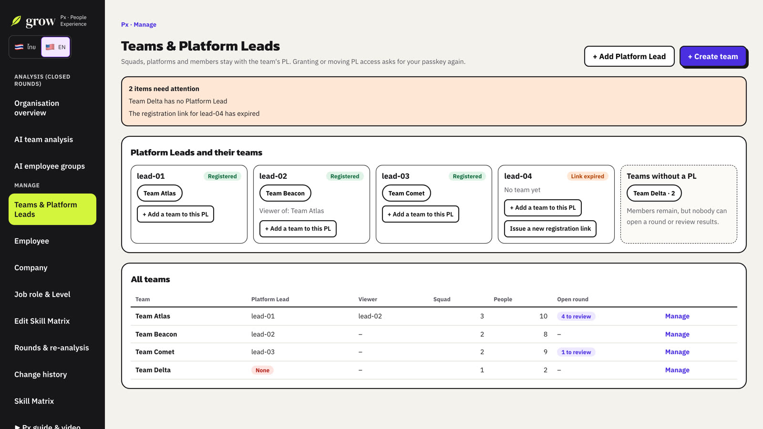Open AI team analysis page
763x429 pixels.
tap(52, 140)
